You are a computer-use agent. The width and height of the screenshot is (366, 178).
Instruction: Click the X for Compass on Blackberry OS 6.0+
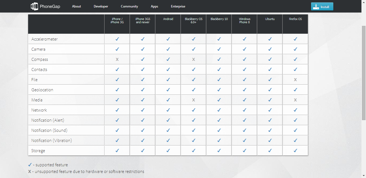(x=193, y=59)
